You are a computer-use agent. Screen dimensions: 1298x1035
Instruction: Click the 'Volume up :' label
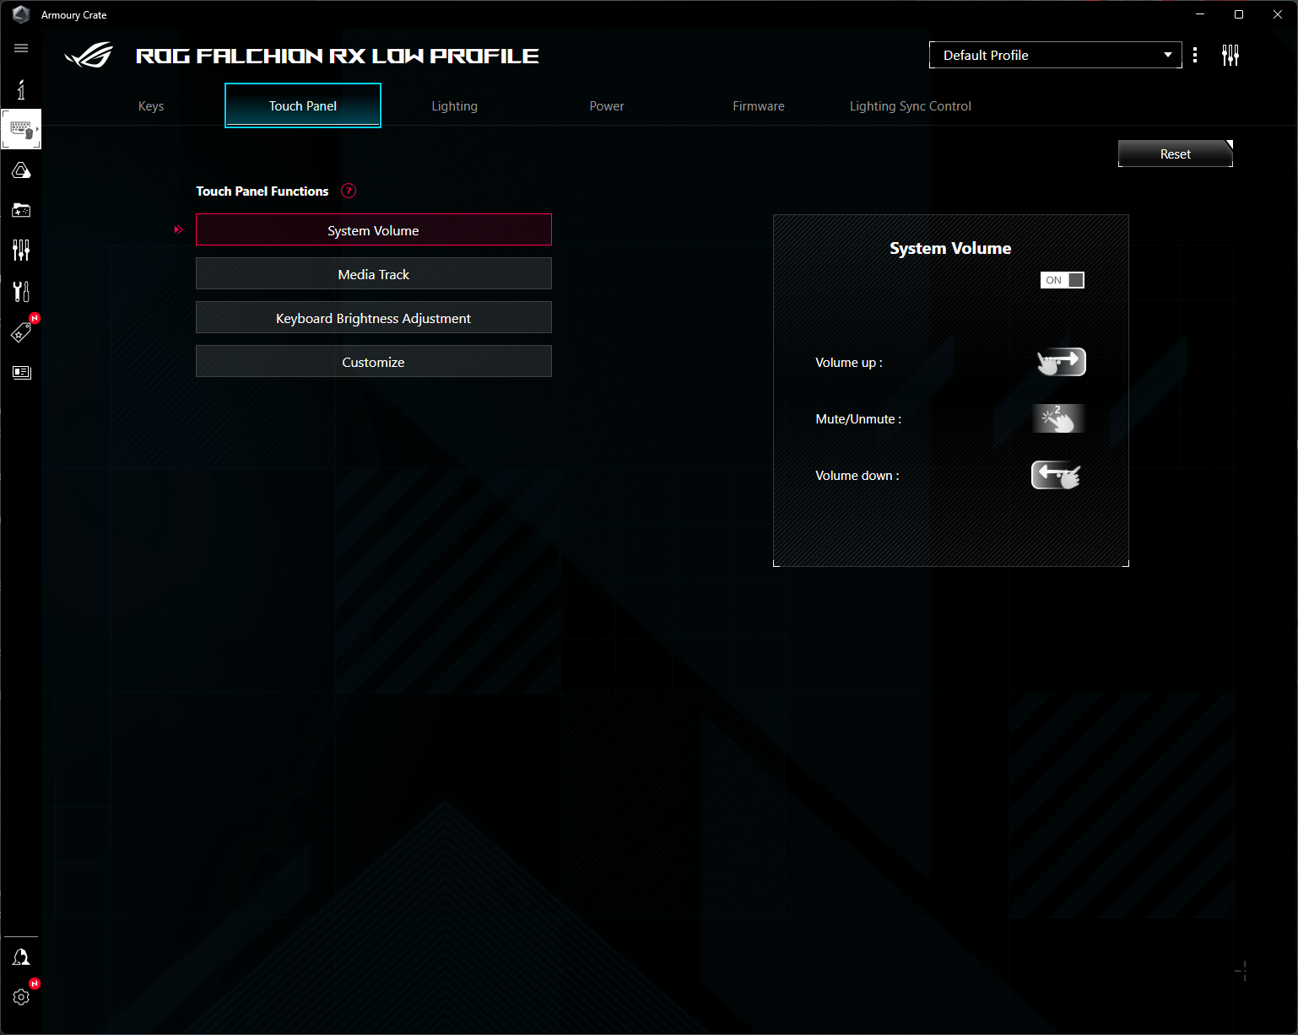click(849, 362)
